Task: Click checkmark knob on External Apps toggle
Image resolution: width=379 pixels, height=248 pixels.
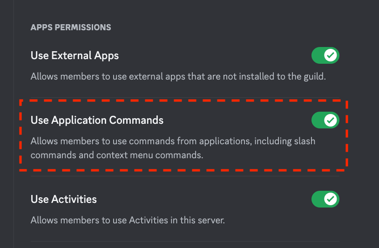Action: (x=331, y=55)
